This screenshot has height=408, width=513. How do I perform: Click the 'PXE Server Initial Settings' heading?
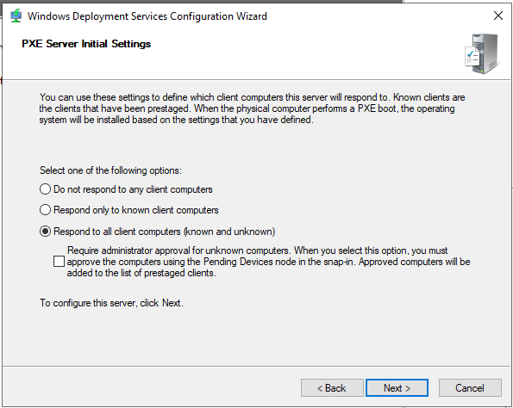click(x=86, y=44)
